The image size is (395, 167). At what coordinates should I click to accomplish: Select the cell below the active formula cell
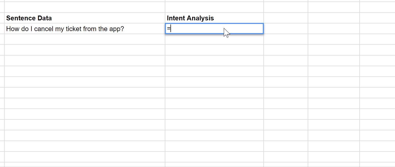point(214,39)
